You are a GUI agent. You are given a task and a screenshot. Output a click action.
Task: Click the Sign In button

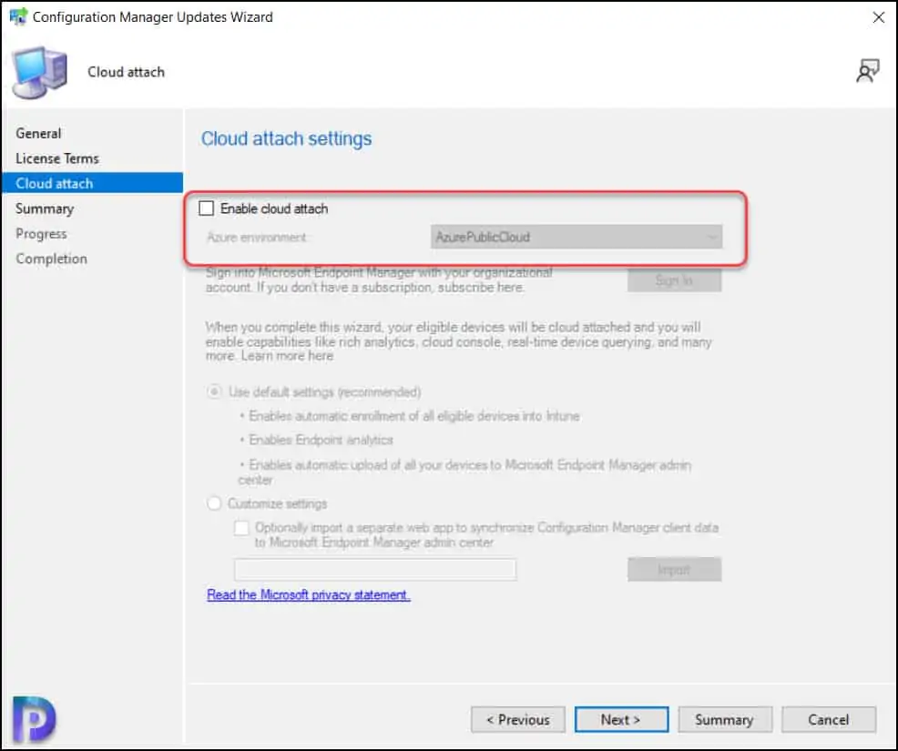[x=674, y=280]
